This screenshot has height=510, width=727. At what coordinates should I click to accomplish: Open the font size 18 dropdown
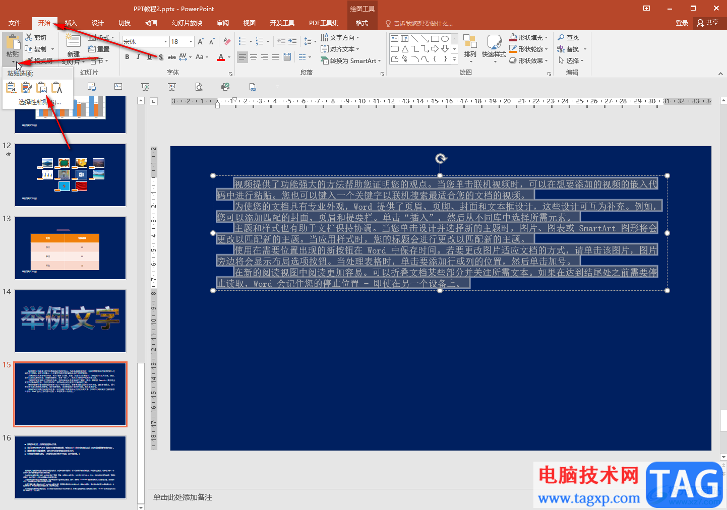[191, 41]
